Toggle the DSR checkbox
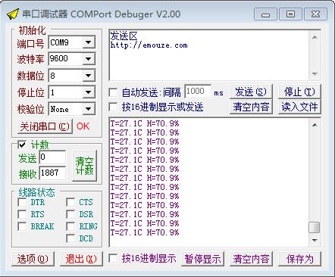Image resolution: width=335 pixels, height=277 pixels. click(x=70, y=214)
